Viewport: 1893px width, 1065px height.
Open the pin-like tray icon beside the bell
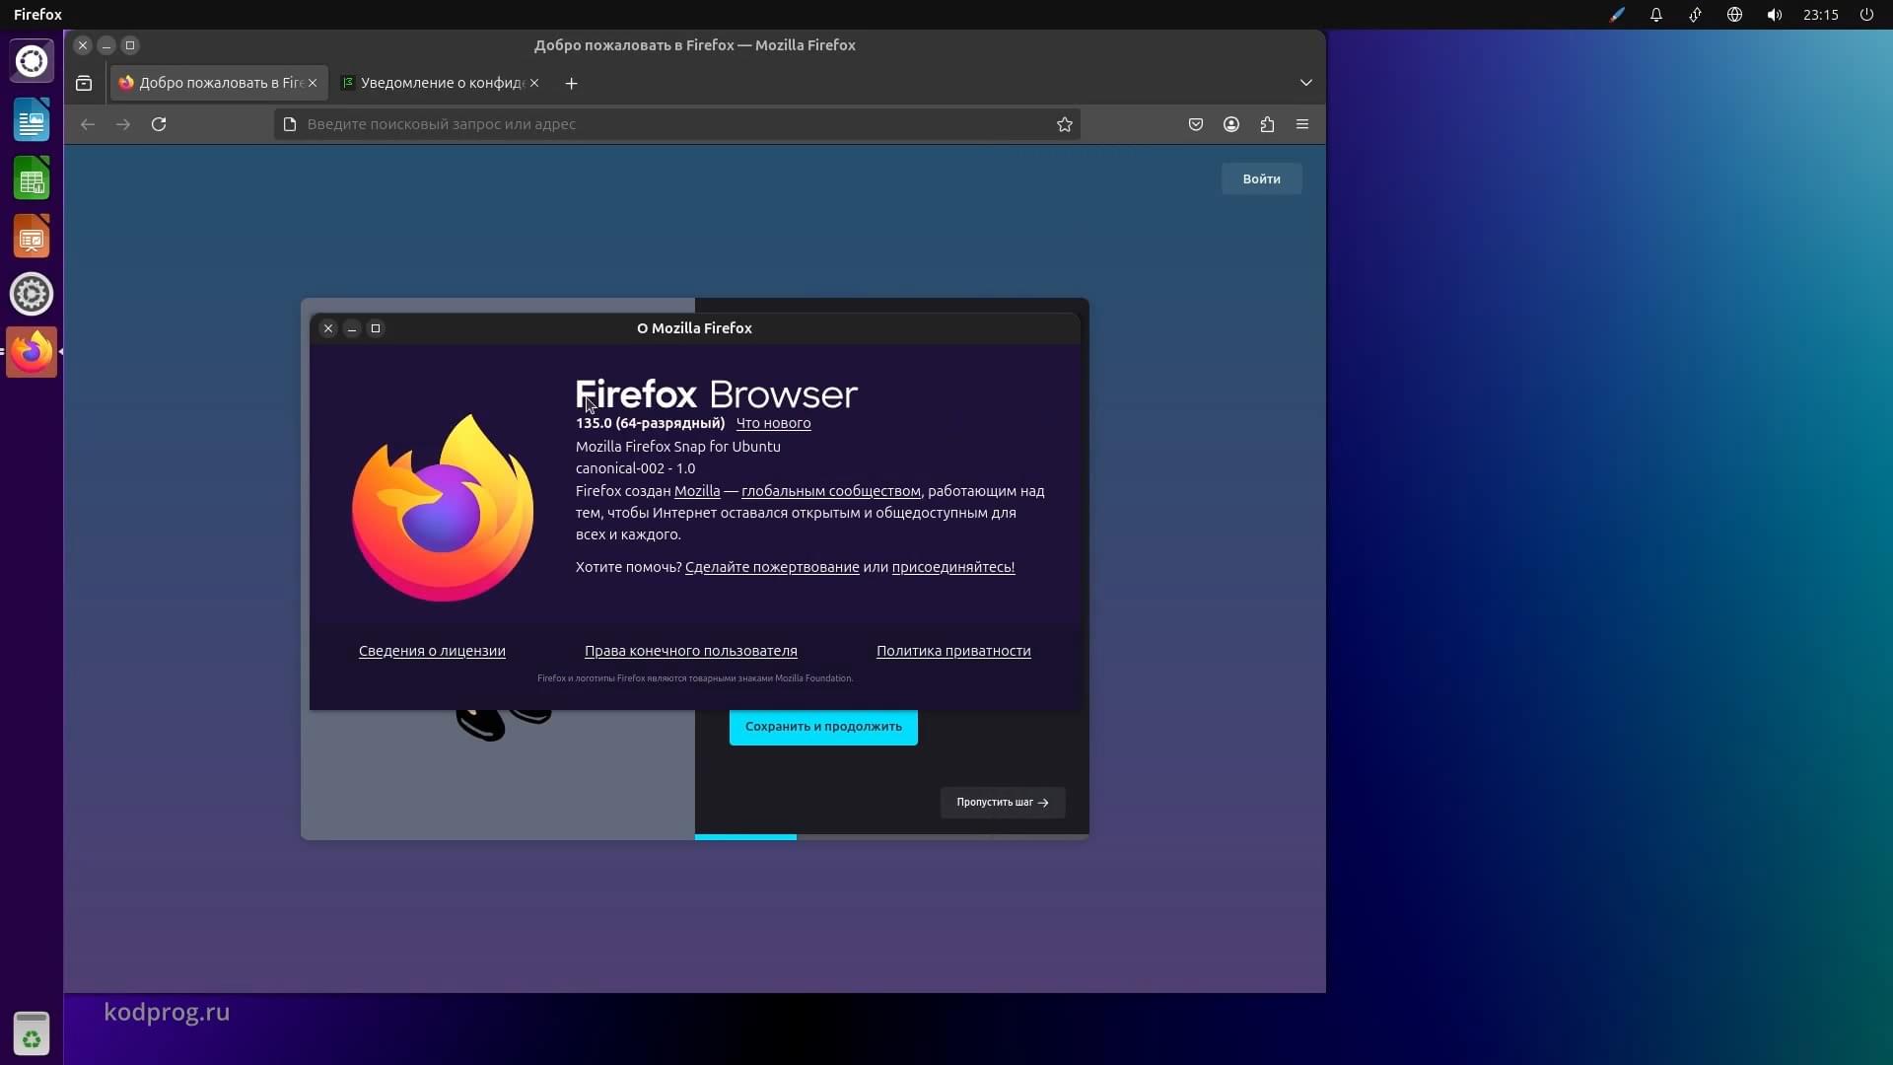tap(1695, 15)
